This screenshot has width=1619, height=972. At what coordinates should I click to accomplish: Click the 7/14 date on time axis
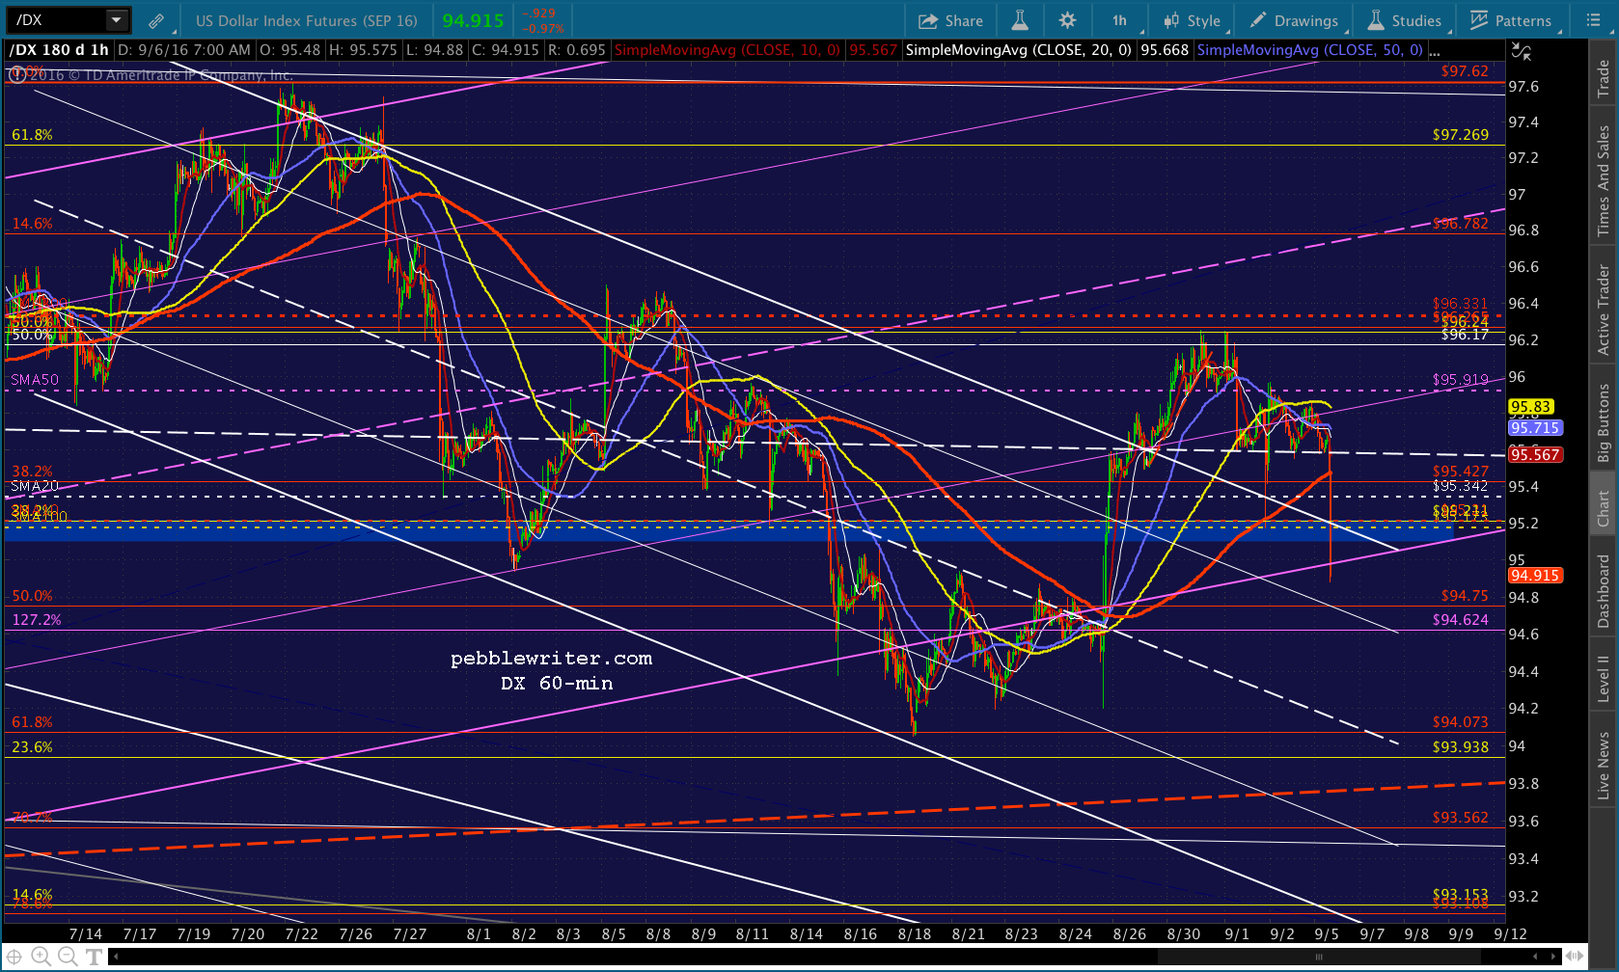pos(86,933)
